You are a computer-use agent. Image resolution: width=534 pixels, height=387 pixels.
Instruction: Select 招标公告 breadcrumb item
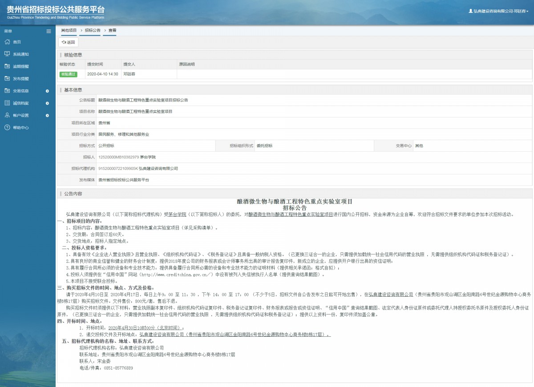(93, 30)
